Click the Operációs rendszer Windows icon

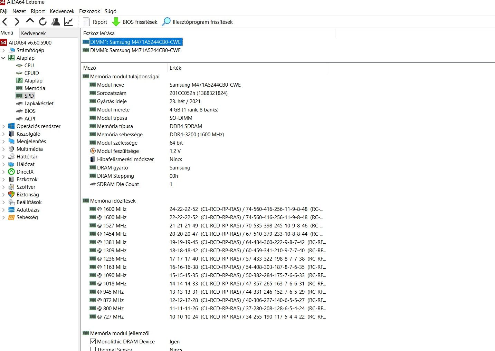click(x=11, y=126)
